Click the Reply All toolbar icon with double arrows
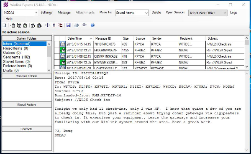The height and width of the screenshot is (154, 251). tap(19, 25)
